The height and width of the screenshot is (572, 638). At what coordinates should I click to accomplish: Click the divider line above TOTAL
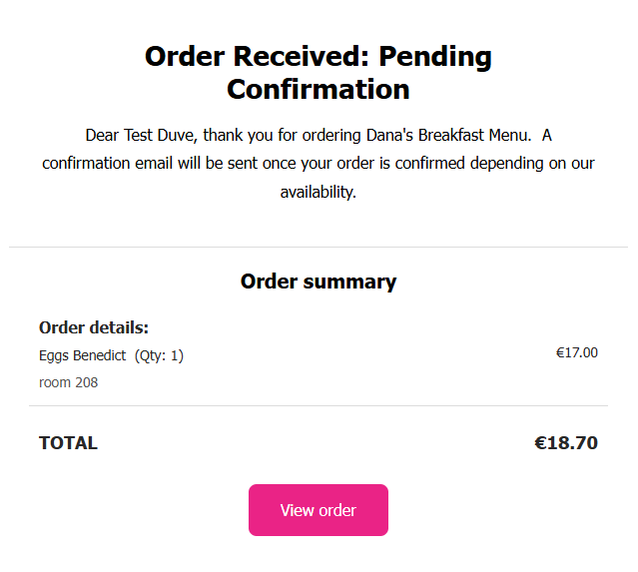tap(318, 406)
